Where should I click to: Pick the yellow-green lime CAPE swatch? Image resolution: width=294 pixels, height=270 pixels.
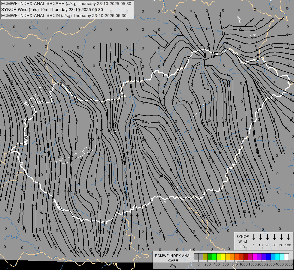pyautogui.click(x=219, y=256)
